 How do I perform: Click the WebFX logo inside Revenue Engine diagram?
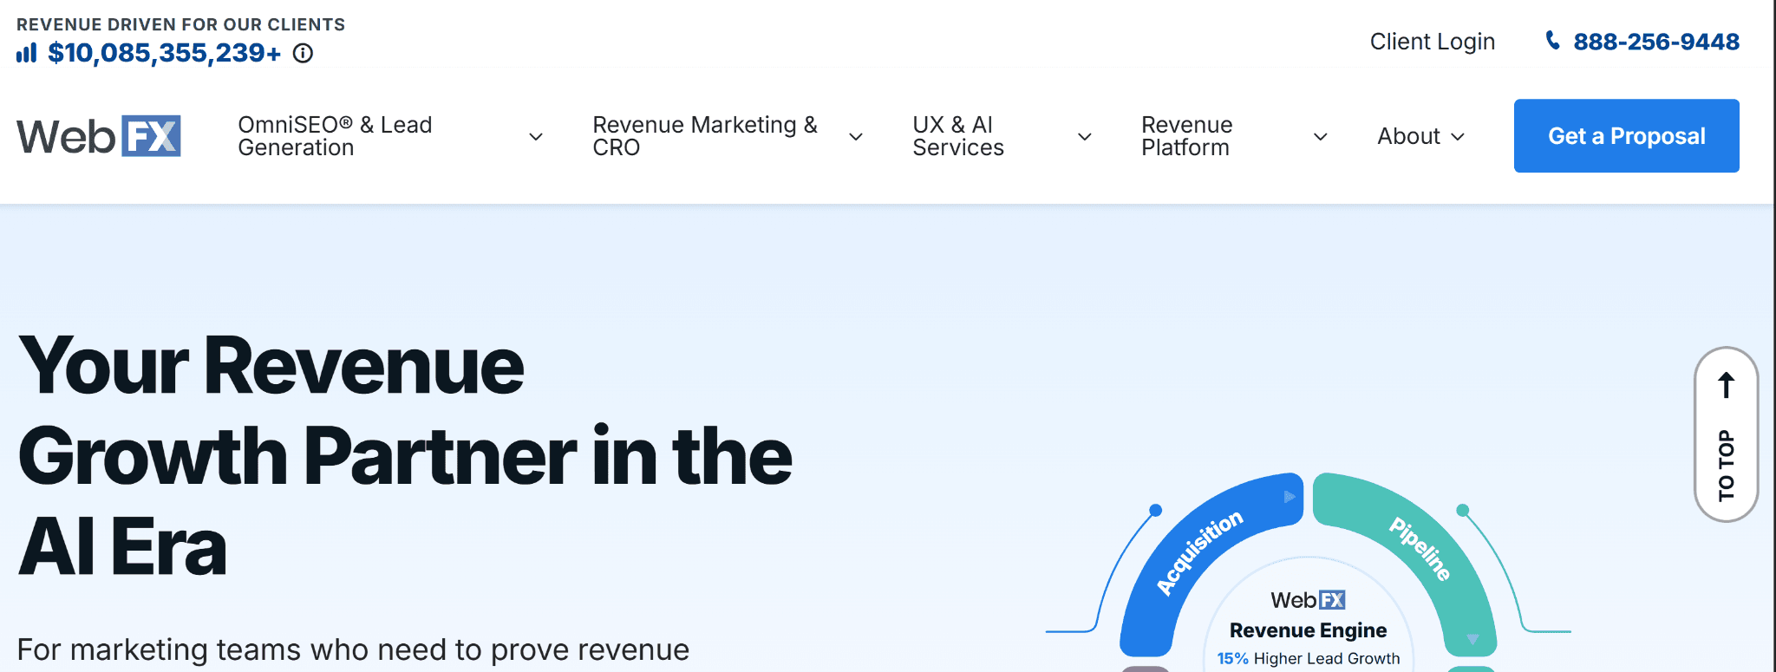click(x=1308, y=600)
